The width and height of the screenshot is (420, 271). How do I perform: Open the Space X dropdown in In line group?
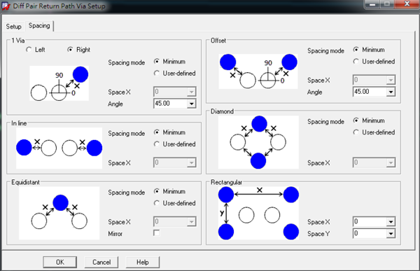192,162
